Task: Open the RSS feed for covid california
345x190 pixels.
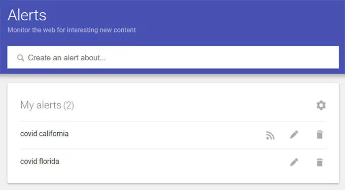Action: pos(270,135)
